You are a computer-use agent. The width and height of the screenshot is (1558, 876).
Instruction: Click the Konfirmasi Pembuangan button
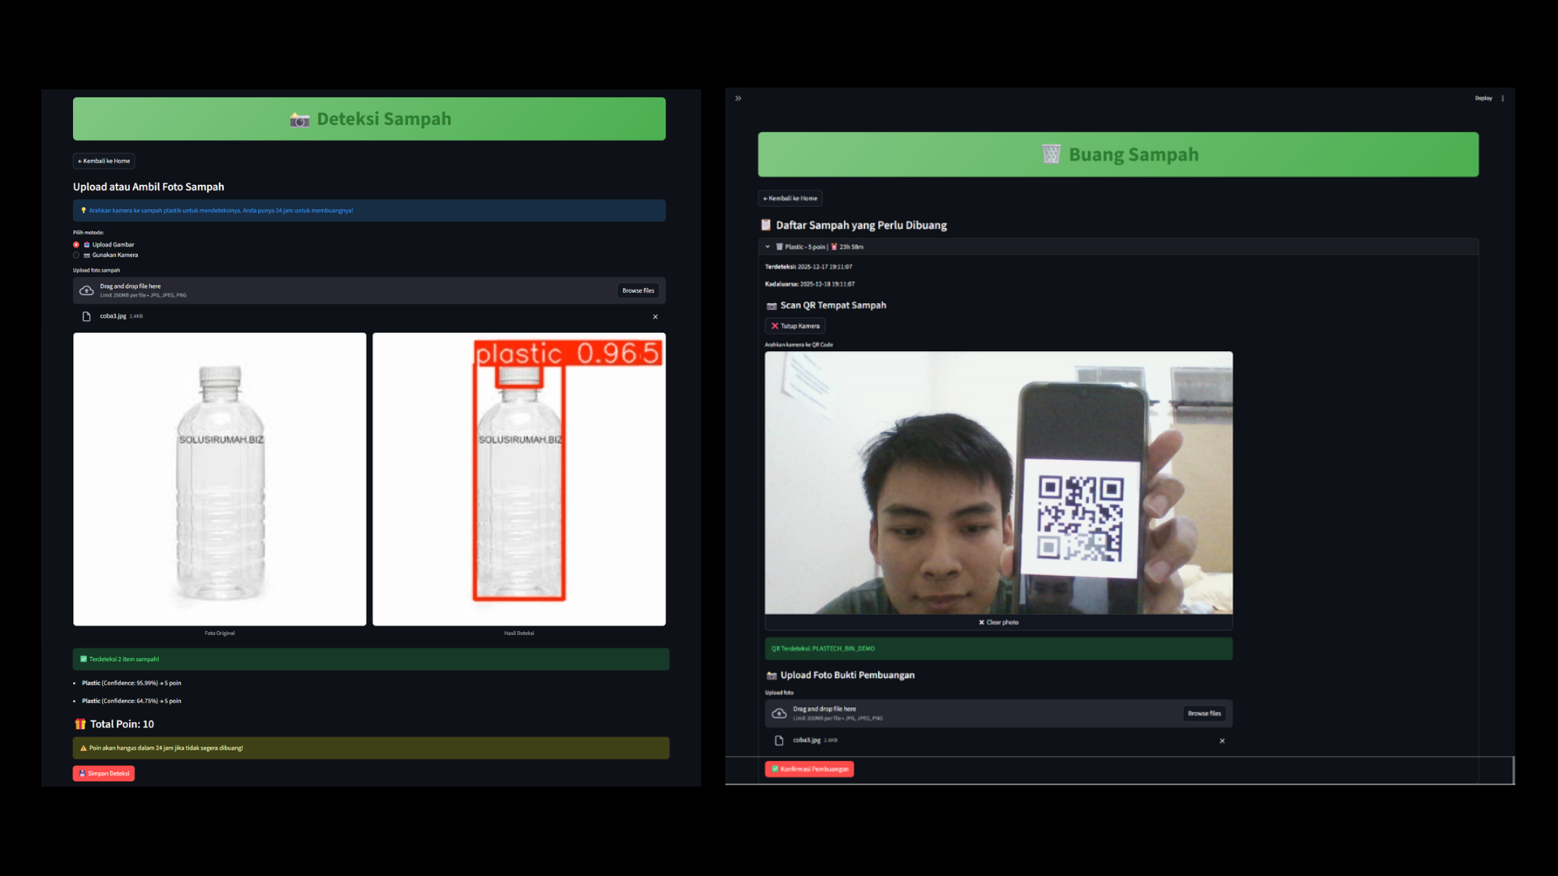pyautogui.click(x=809, y=769)
